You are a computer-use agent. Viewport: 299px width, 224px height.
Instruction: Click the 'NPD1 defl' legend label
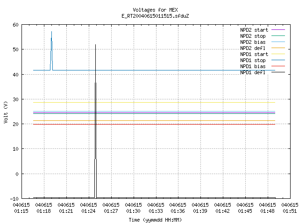click(x=253, y=73)
